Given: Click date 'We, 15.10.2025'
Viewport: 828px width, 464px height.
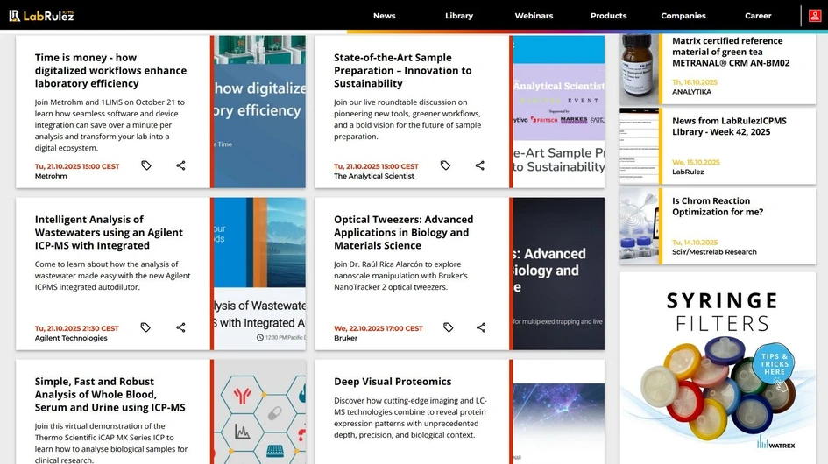Looking at the screenshot, I should (696, 162).
